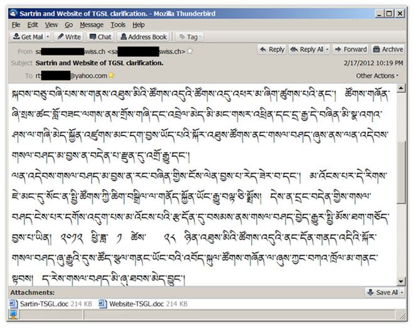This screenshot has width=414, height=328.
Task: Click the message date 2/17/2012 10:19 PM
Action: click(x=373, y=63)
